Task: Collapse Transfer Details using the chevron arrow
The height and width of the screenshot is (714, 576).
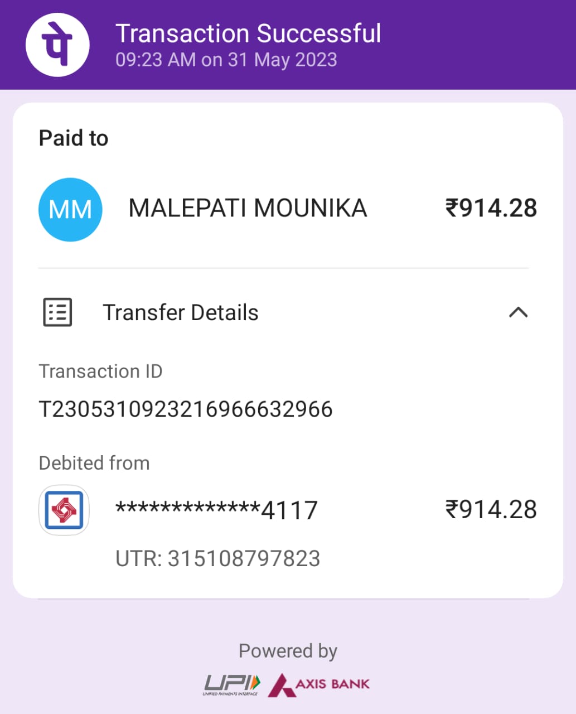Action: 518,312
